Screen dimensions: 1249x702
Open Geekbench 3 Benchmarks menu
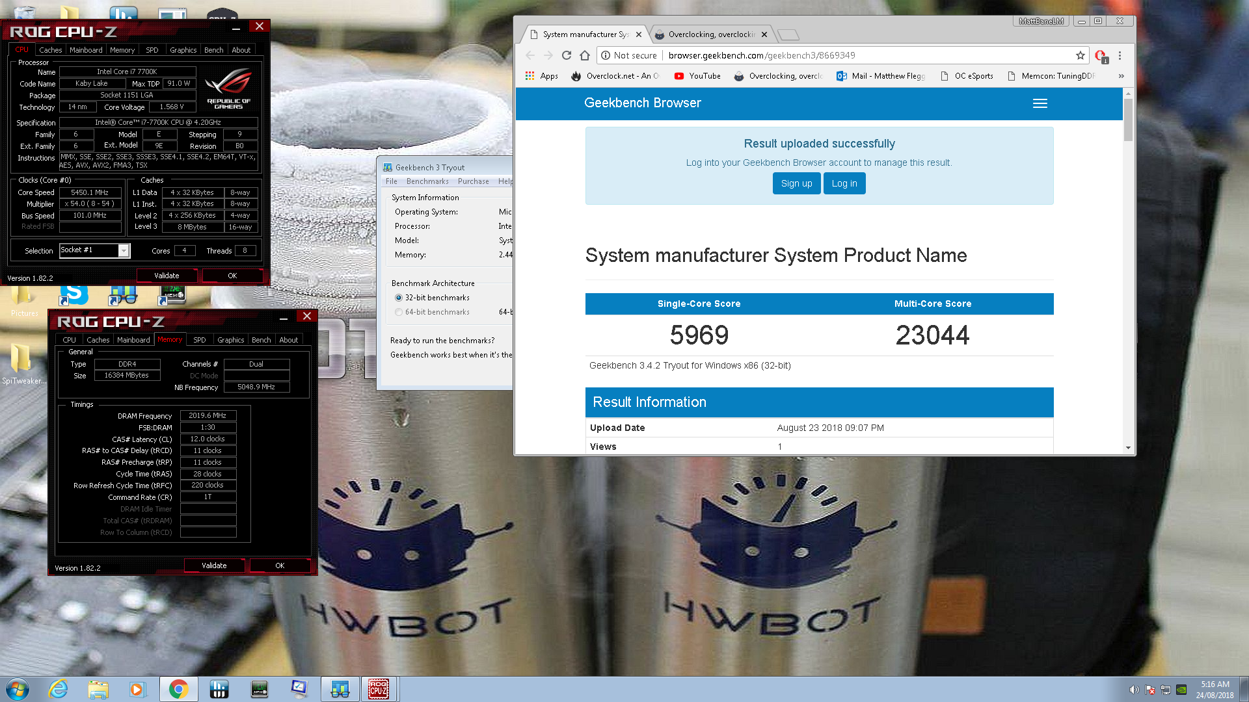(427, 181)
